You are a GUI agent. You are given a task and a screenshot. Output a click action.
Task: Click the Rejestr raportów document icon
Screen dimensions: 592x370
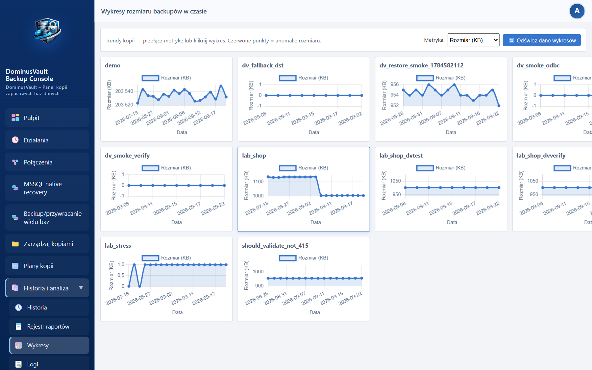[19, 327]
